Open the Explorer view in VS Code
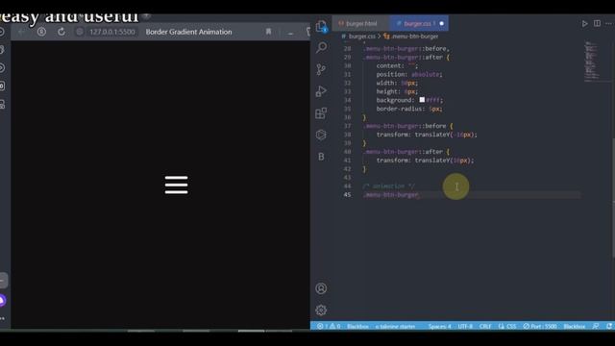 (x=321, y=27)
